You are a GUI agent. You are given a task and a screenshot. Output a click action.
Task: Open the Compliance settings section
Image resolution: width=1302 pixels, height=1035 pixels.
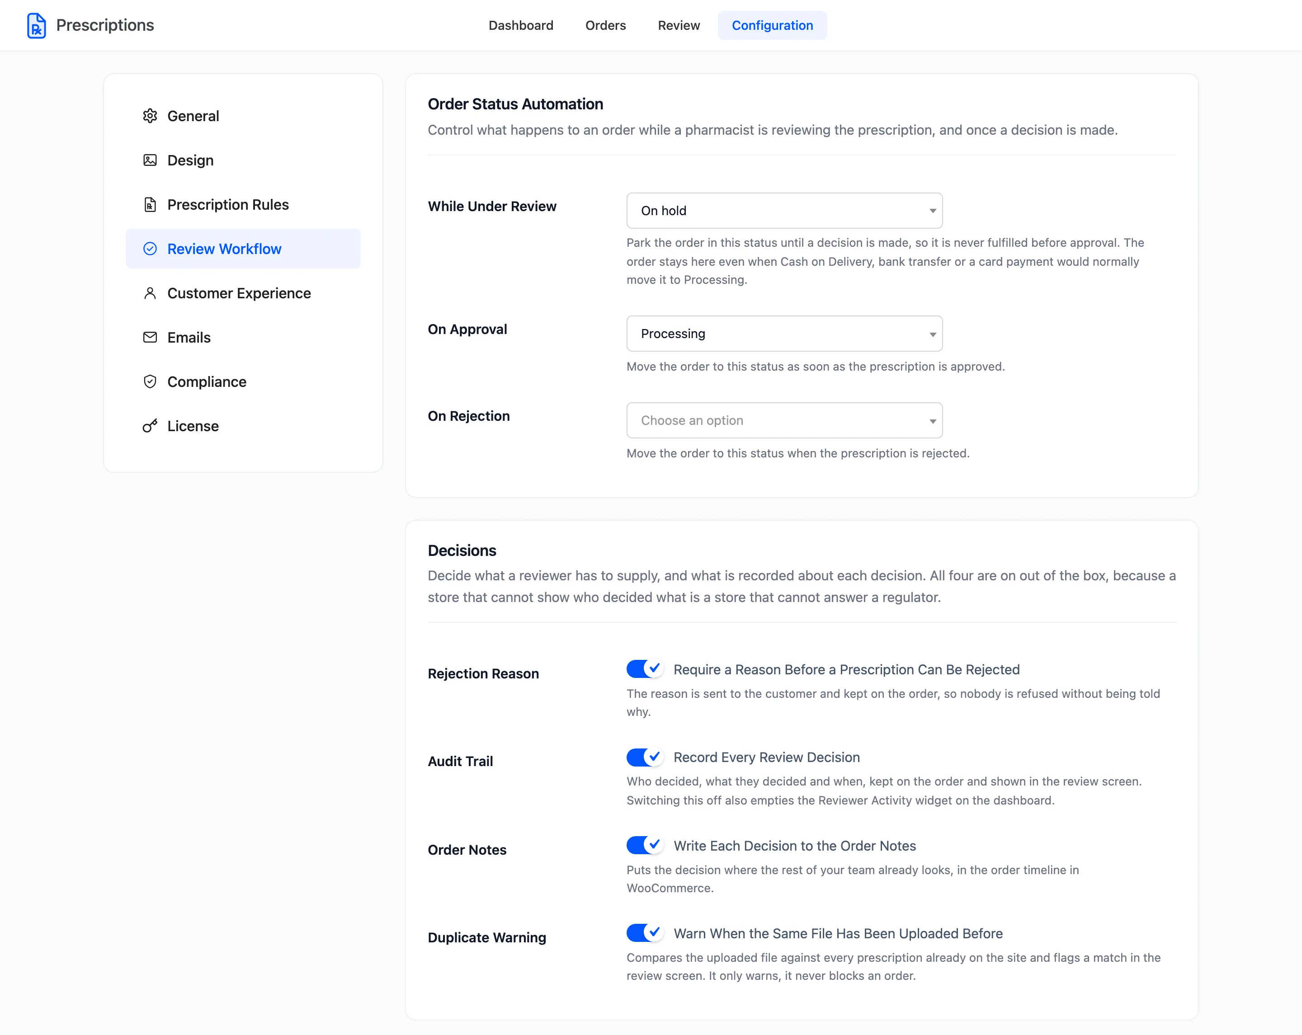243,381
